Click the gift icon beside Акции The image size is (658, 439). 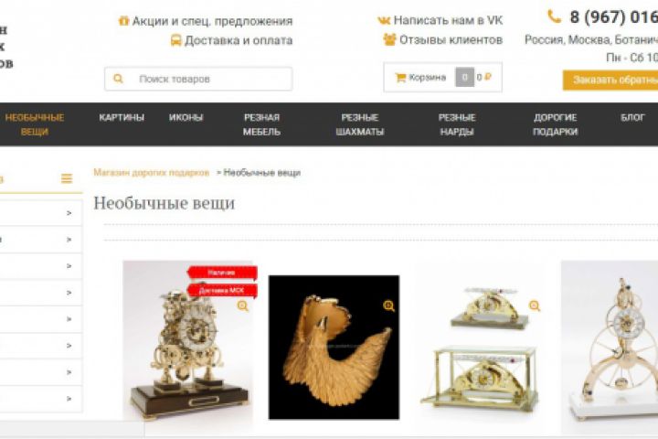point(123,21)
